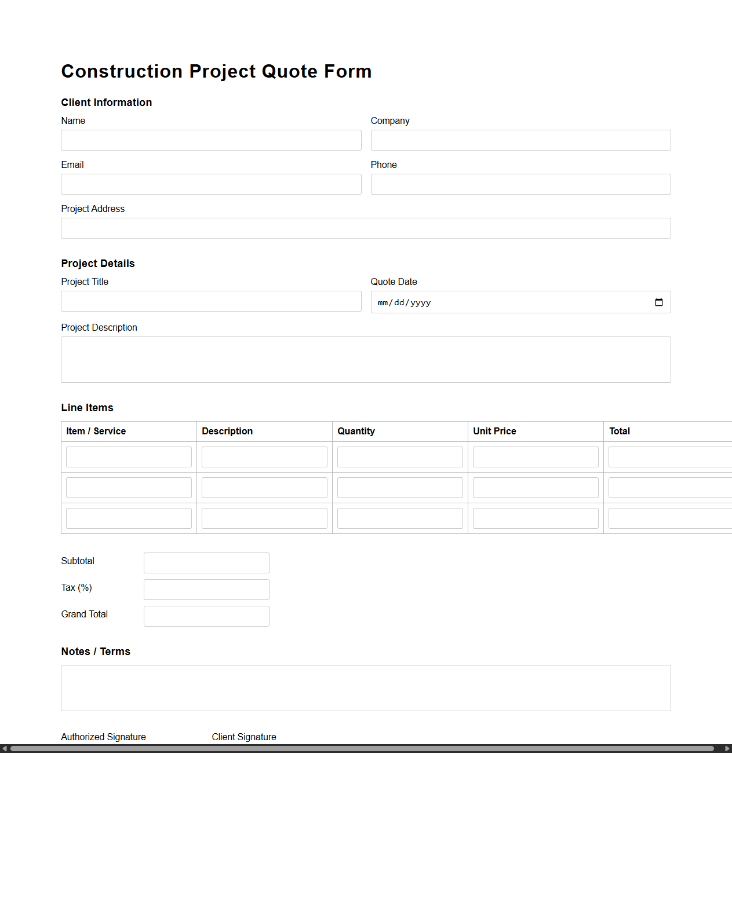
Task: Click the third row Quantity cell
Action: (x=399, y=518)
